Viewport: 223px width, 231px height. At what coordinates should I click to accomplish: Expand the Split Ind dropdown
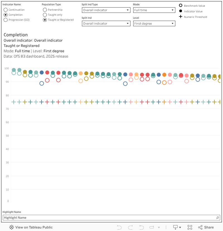coord(106,23)
